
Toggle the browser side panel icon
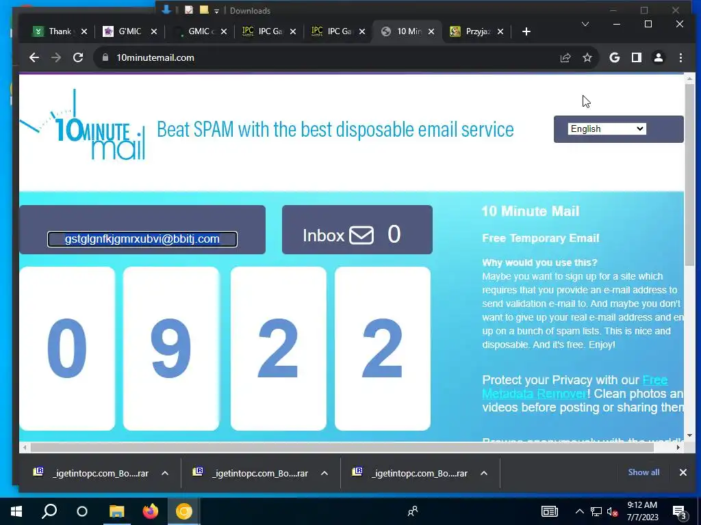pos(637,57)
